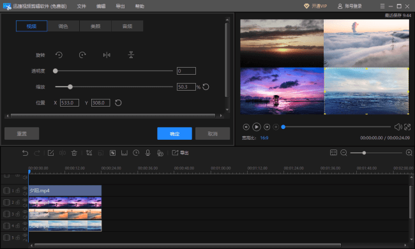The width and height of the screenshot is (415, 249).
Task: Zoom out the timeline
Action: tap(343, 153)
